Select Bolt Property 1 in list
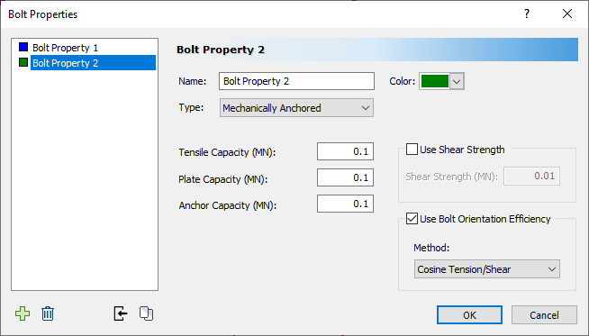The width and height of the screenshot is (589, 336). click(65, 48)
